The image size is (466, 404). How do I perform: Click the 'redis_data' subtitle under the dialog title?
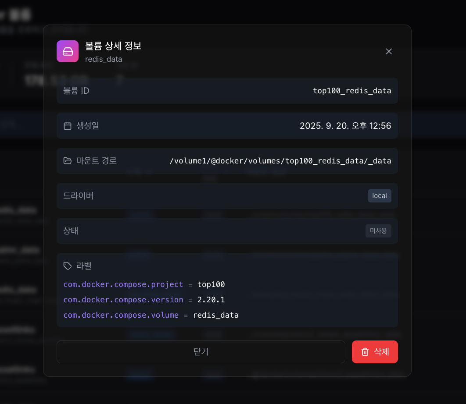coord(104,59)
